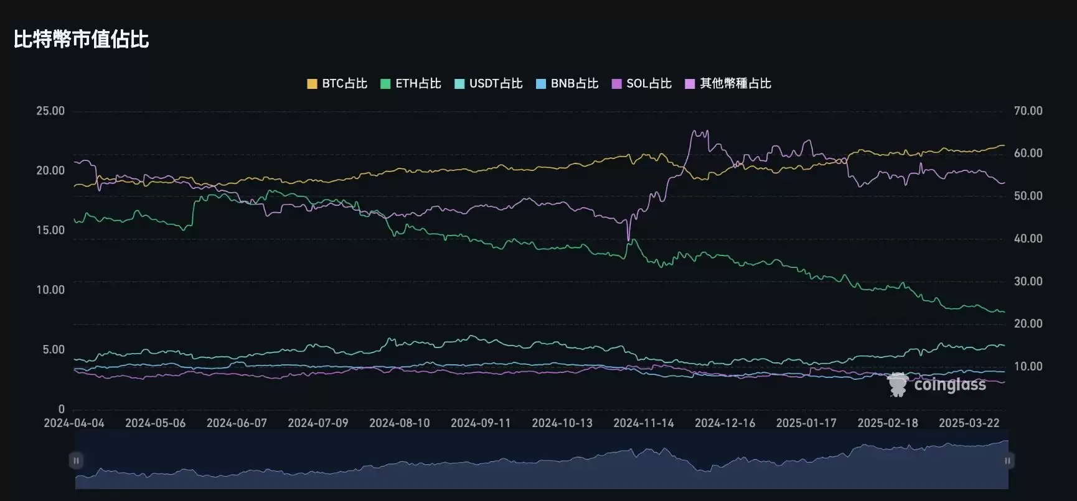Image resolution: width=1077 pixels, height=501 pixels.
Task: Toggle the ETH占比 series in legend
Action: click(x=411, y=84)
